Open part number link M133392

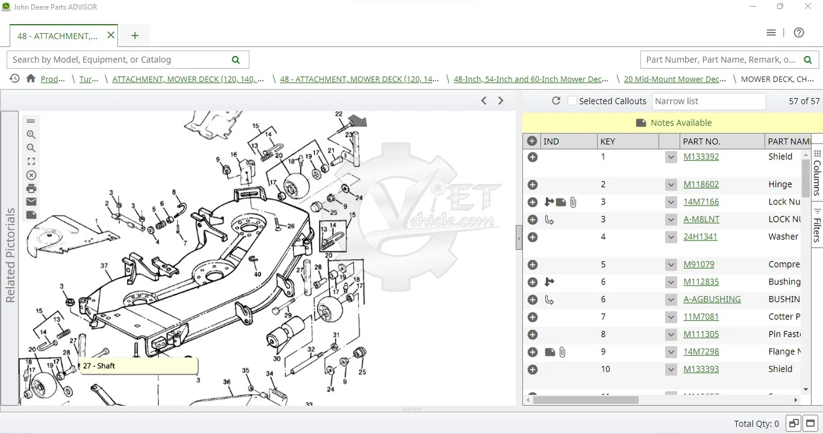701,157
